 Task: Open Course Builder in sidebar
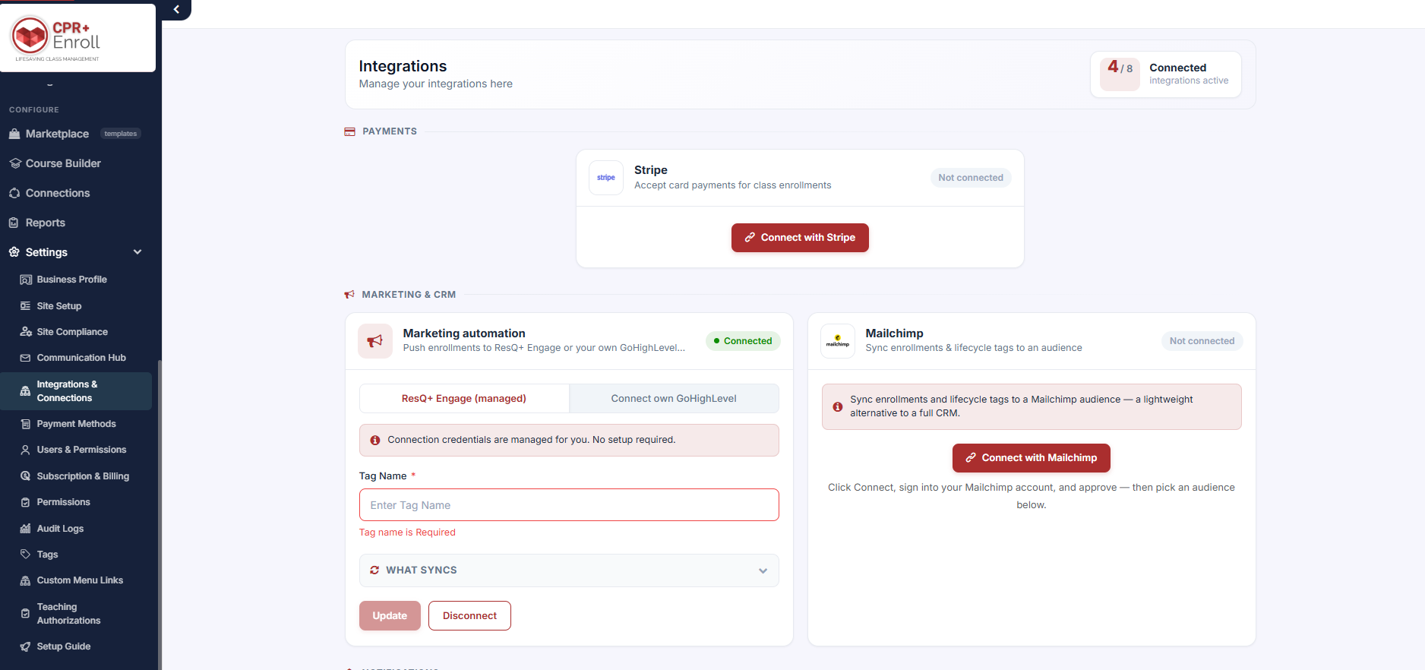[63, 163]
